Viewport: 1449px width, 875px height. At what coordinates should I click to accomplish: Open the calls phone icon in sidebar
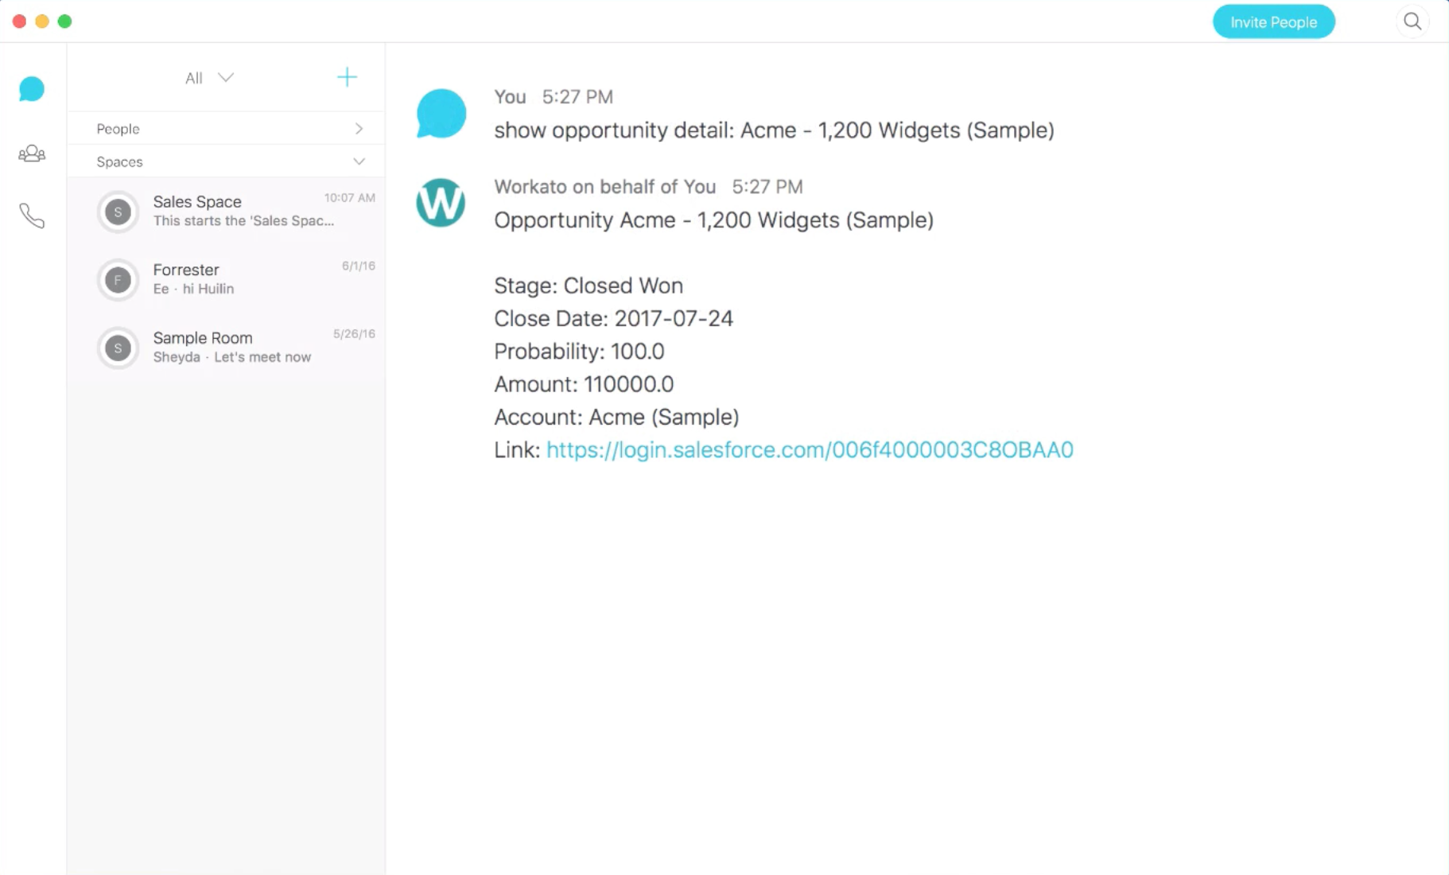[x=32, y=216]
